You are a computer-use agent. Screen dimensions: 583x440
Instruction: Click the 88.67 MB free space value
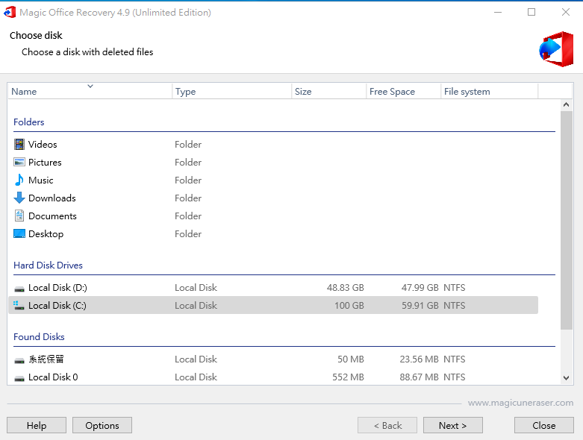pyautogui.click(x=420, y=377)
